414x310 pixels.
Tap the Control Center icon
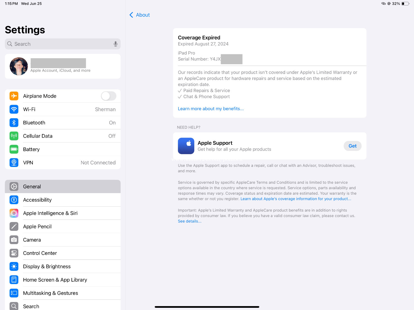[14, 253]
